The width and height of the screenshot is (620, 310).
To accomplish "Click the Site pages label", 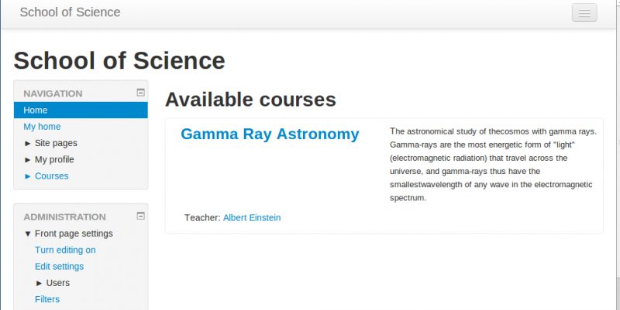I will pyautogui.click(x=56, y=143).
